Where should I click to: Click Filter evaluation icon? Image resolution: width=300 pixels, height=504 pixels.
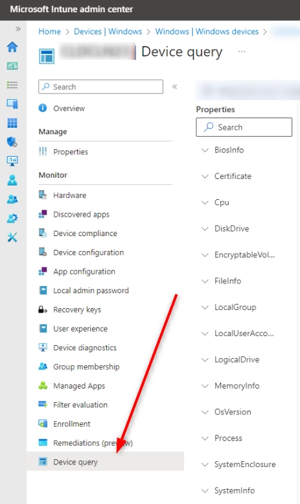[43, 404]
